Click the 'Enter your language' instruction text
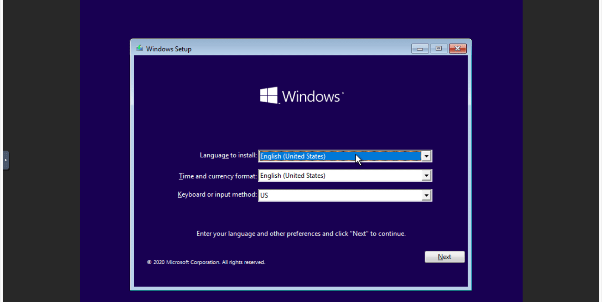602x302 pixels. click(301, 234)
